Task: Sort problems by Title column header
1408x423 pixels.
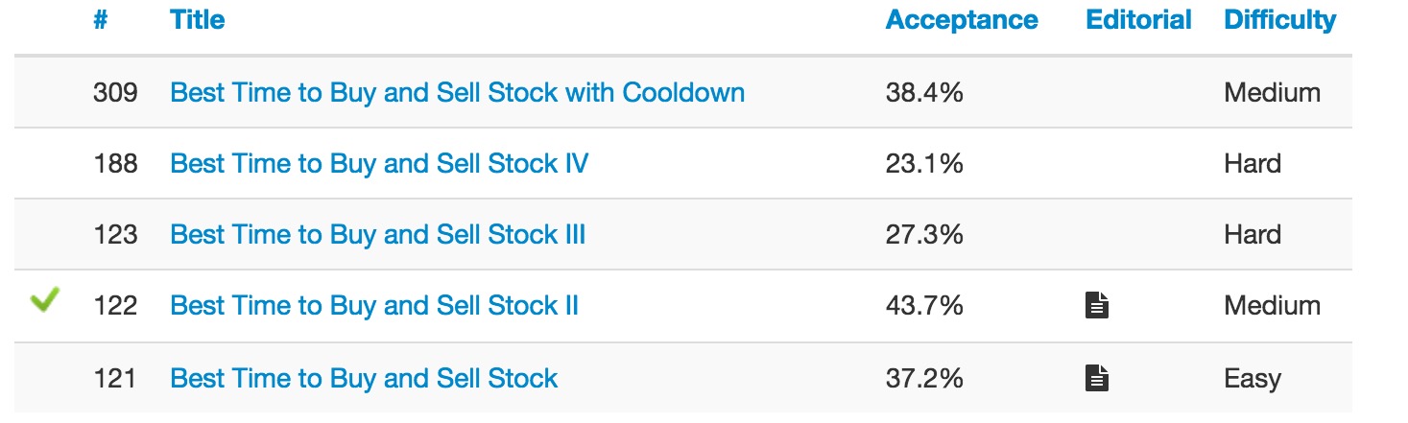Action: pyautogui.click(x=197, y=20)
